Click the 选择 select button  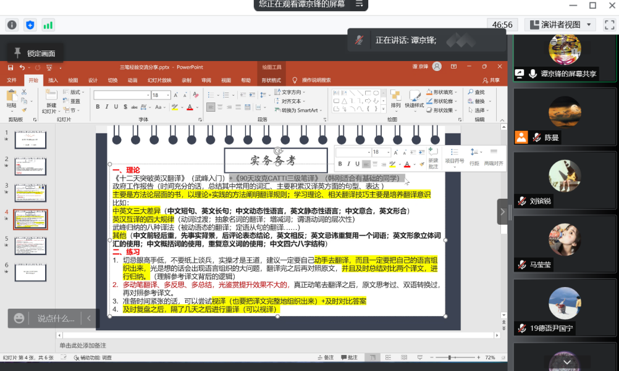click(479, 110)
